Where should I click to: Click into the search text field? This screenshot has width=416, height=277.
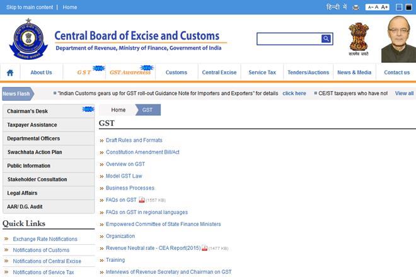pos(289,39)
